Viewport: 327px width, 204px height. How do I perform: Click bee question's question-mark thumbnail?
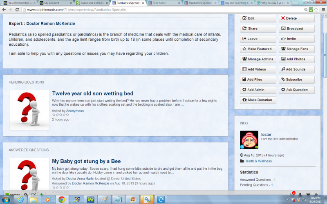[29, 174]
